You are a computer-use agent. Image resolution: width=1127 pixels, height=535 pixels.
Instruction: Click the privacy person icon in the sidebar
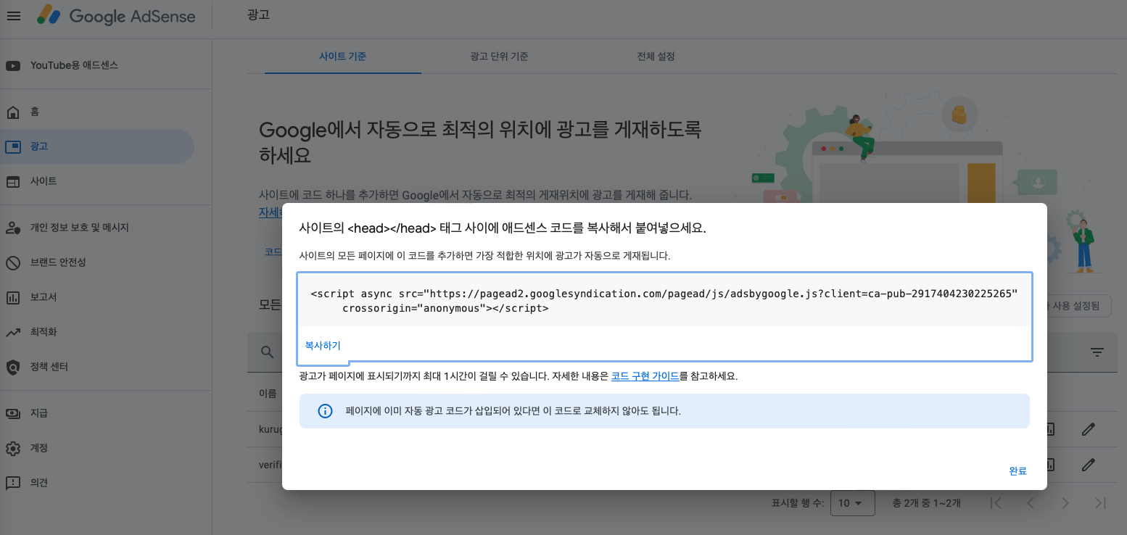coord(13,228)
